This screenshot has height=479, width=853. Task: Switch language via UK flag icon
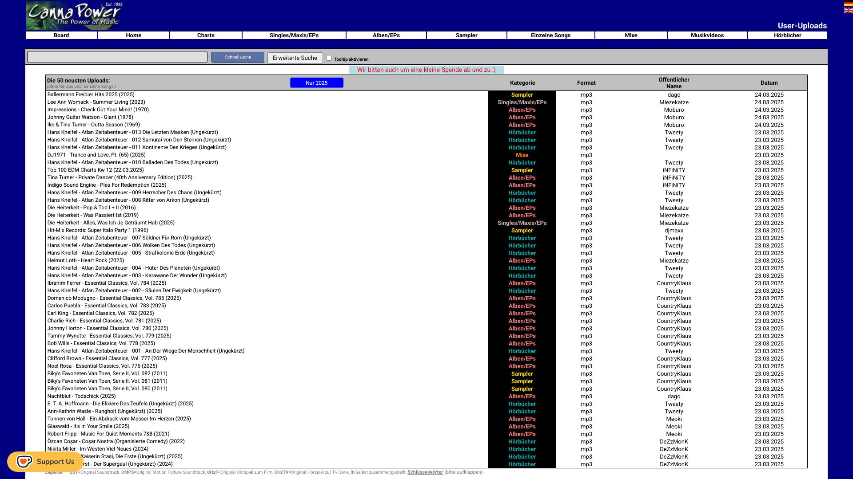coord(848,11)
